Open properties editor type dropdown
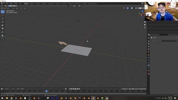Image resolution: width=178 pixels, height=100 pixels. click(x=149, y=35)
